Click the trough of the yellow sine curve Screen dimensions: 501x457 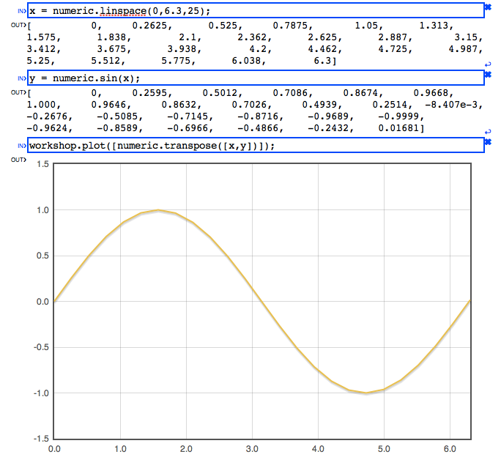pyautogui.click(x=366, y=393)
